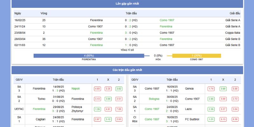Click the Coppa Italia competition label

point(232,33)
